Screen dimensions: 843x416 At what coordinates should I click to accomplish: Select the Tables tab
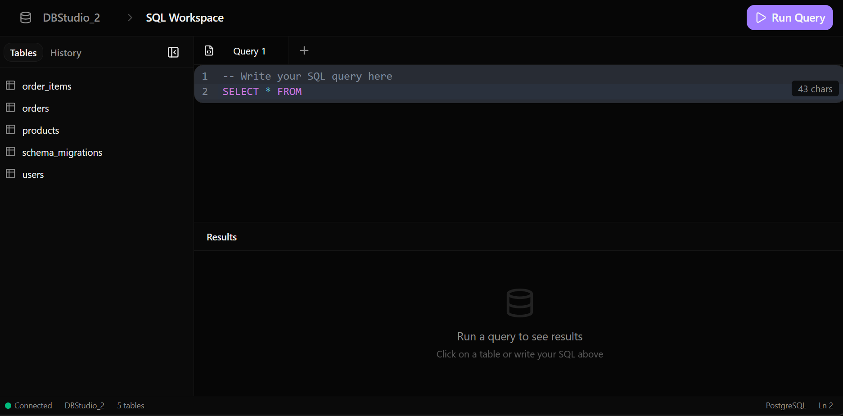pos(23,52)
